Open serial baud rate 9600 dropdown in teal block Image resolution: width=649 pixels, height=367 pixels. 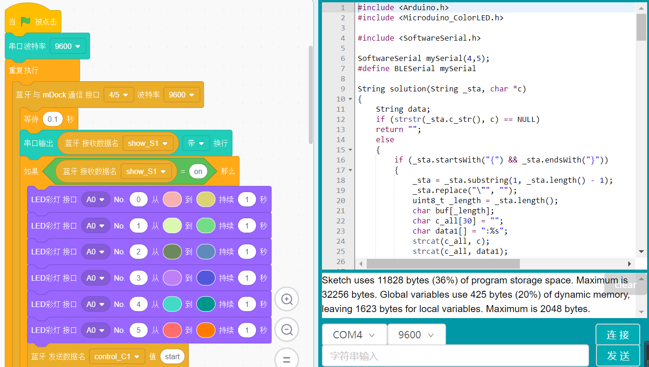coord(68,46)
